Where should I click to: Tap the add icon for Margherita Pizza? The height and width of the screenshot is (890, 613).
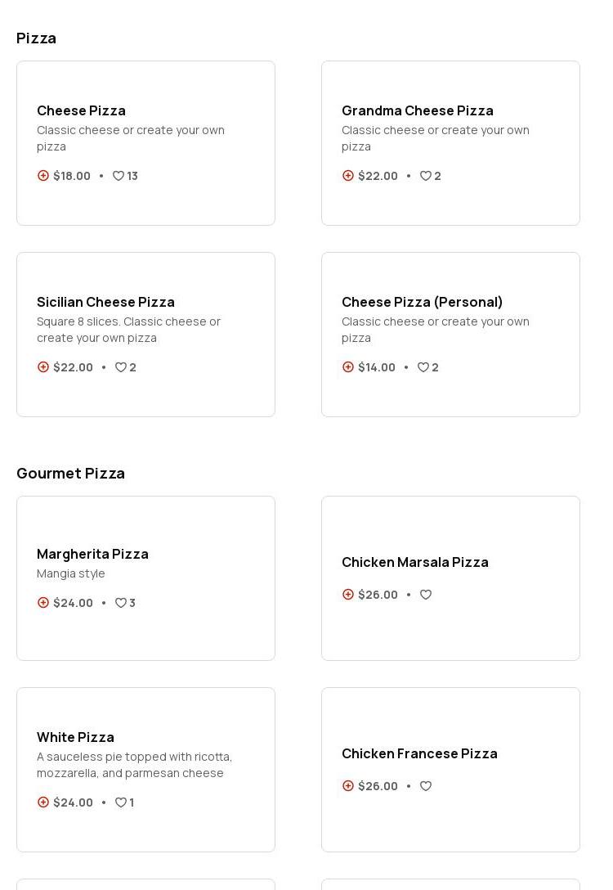(x=43, y=603)
